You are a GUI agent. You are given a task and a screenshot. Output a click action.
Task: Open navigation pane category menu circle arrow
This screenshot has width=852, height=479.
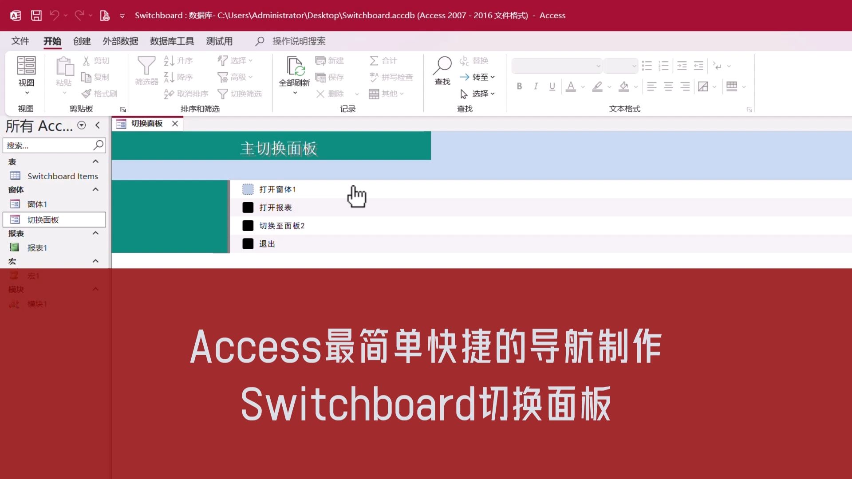(x=82, y=126)
